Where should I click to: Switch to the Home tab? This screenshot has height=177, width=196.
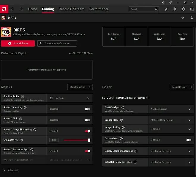tap(32, 9)
